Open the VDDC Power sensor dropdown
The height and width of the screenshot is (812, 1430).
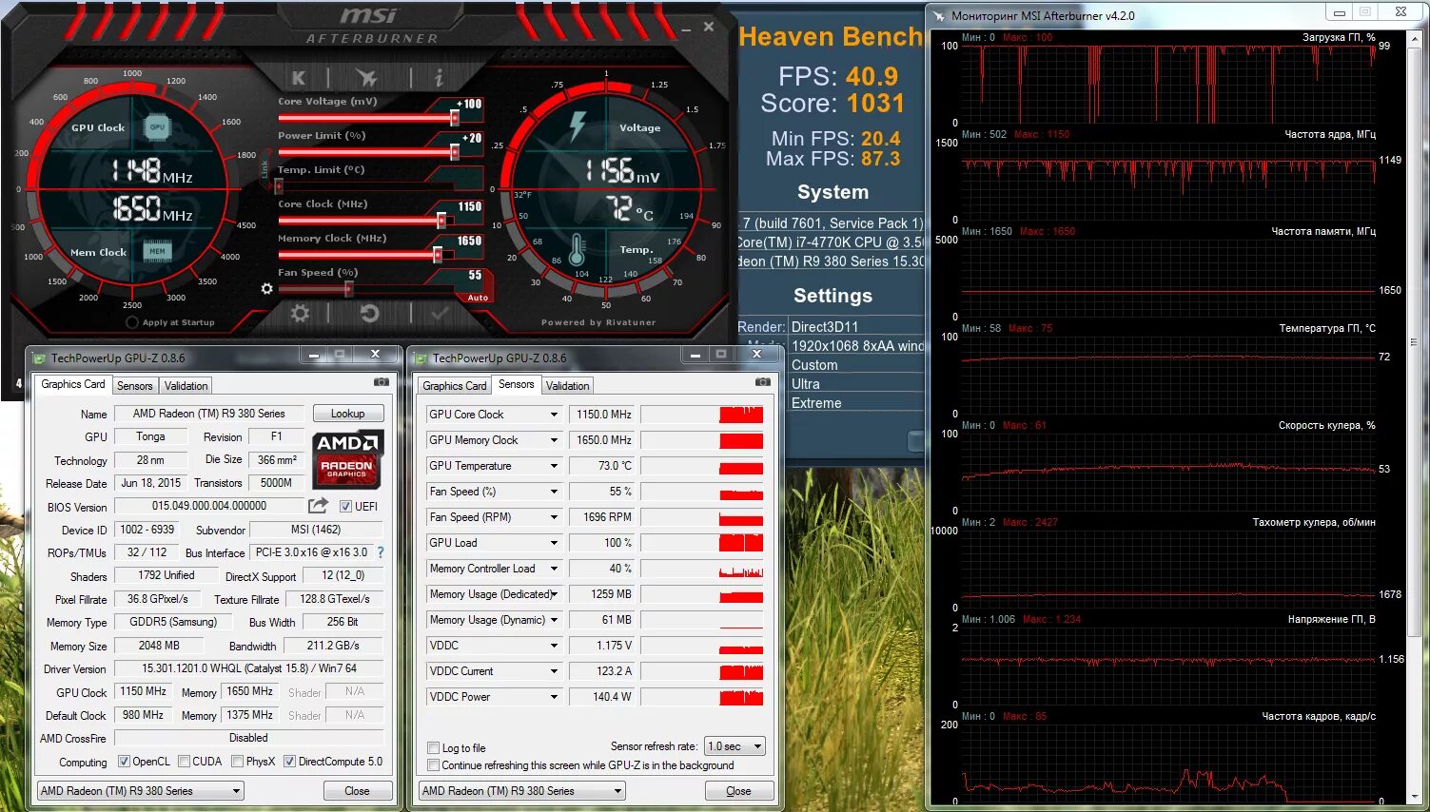[x=554, y=697]
